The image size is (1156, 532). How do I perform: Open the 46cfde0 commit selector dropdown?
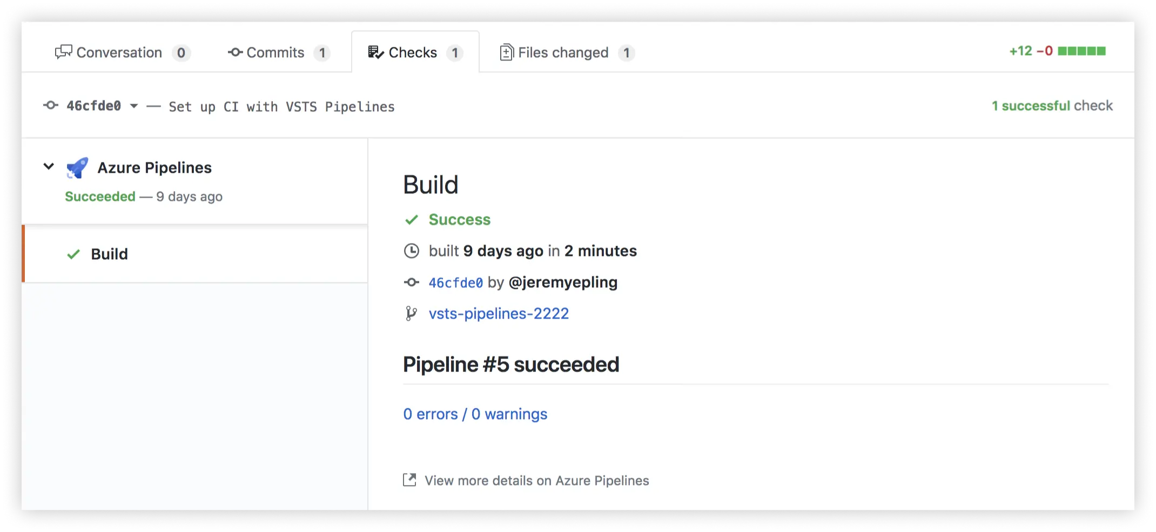pos(133,106)
